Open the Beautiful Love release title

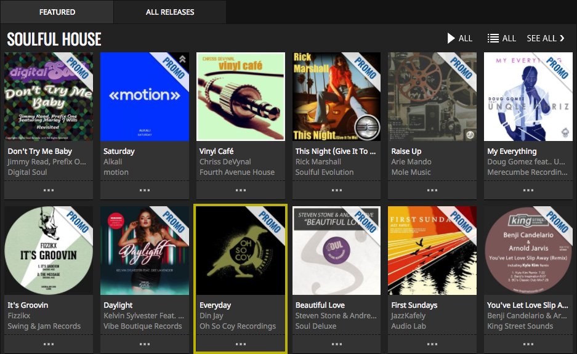(320, 305)
